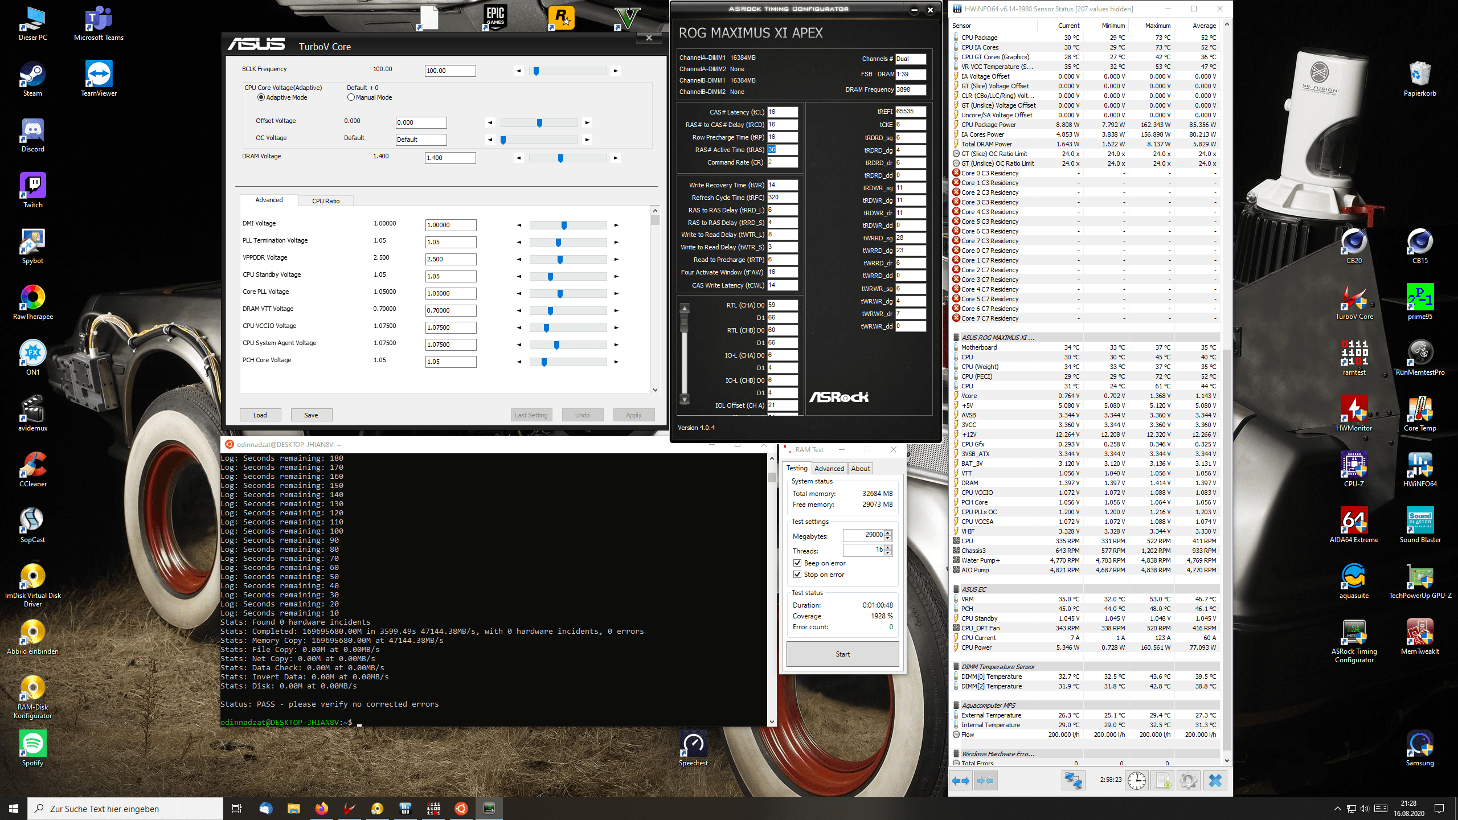The image size is (1458, 820).
Task: Click CAS# Latency (tCL) value field
Action: 782,112
